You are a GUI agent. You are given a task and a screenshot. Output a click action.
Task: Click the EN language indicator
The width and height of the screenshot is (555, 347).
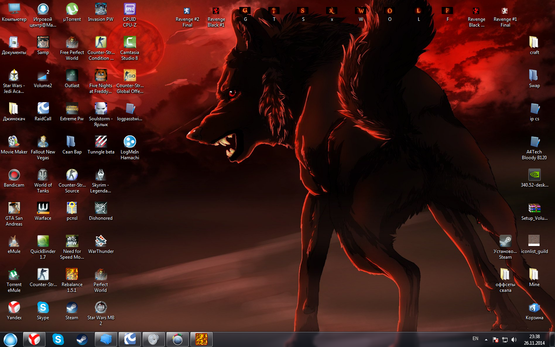(475, 339)
